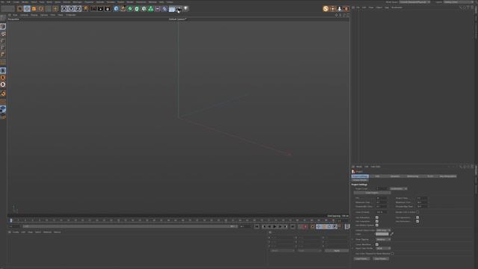Select the Scale tool

point(34,9)
